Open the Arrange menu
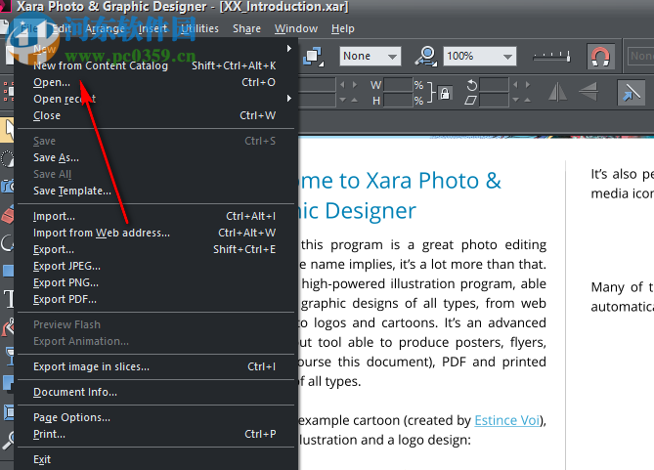 click(x=106, y=28)
